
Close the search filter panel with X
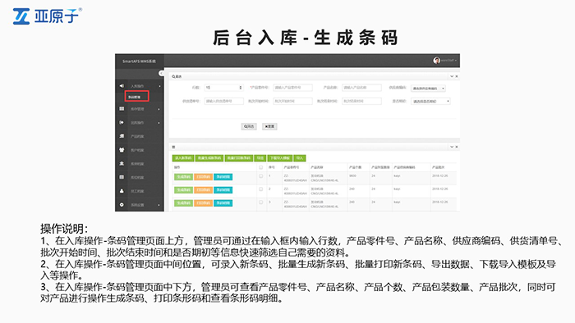tap(457, 76)
